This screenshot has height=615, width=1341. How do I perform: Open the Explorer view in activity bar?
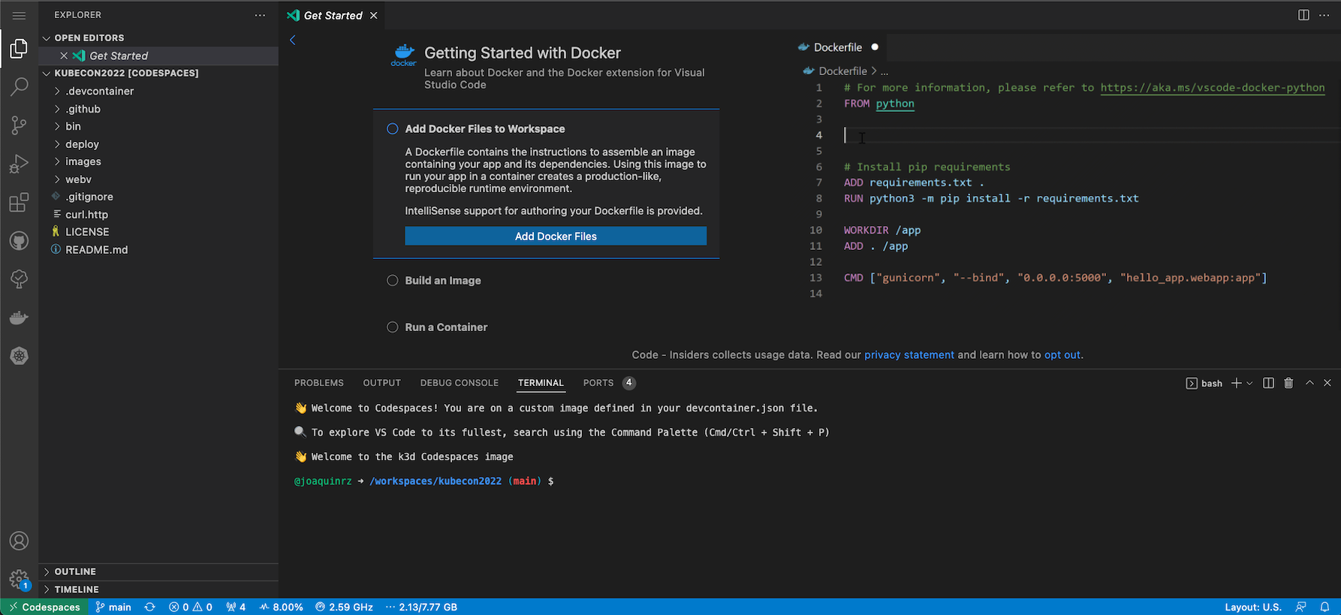(x=20, y=49)
